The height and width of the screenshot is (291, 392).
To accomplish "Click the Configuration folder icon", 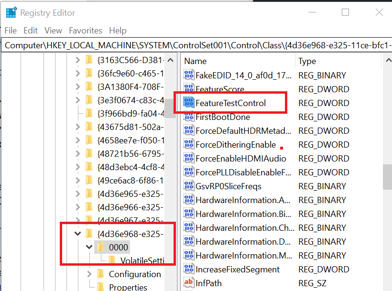I will click(100, 274).
